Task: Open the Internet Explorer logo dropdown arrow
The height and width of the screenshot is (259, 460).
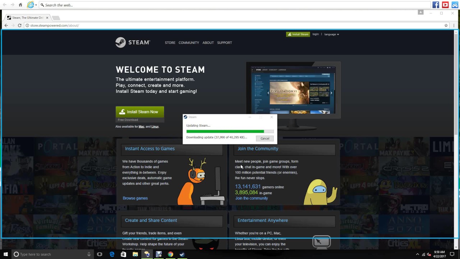Action: (36, 5)
